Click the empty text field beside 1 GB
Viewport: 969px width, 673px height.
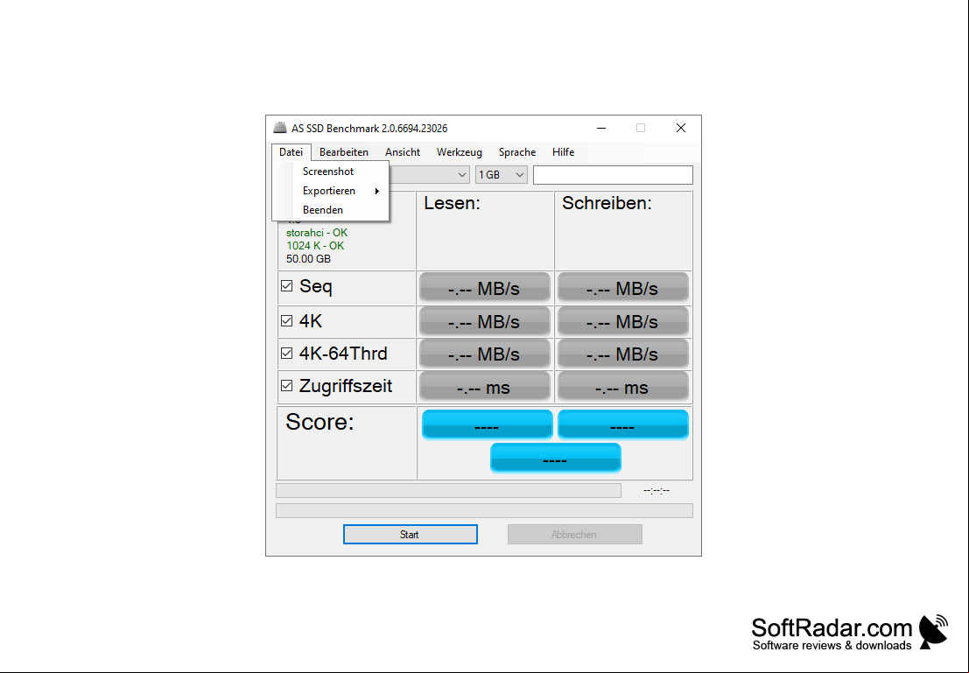(x=613, y=175)
